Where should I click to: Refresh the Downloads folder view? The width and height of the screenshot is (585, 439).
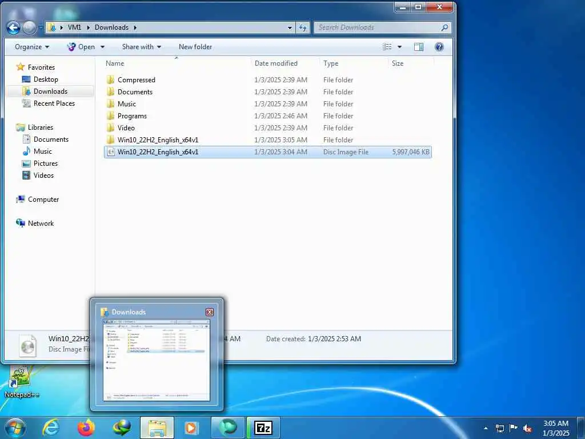point(303,27)
